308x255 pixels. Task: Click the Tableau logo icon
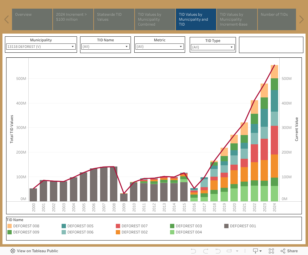(x=13, y=251)
